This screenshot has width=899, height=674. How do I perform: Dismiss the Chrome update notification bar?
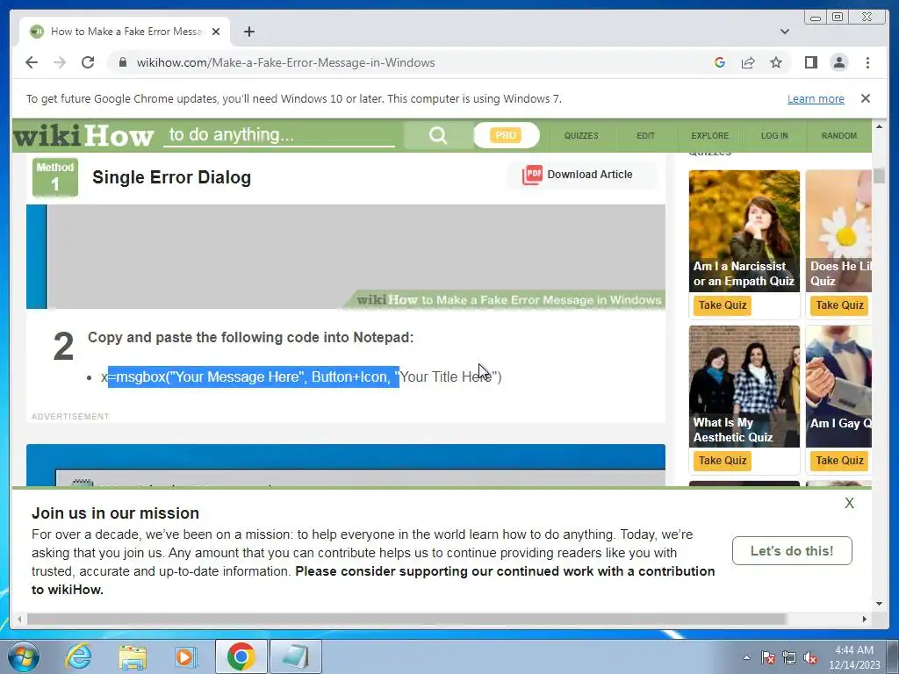pos(866,98)
